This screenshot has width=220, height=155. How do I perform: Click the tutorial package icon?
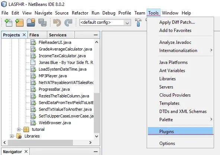click(26, 129)
